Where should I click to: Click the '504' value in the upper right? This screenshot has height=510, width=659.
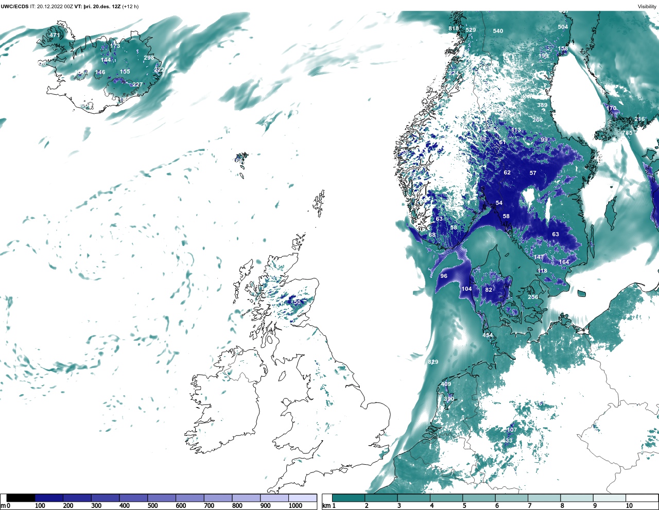pyautogui.click(x=563, y=27)
